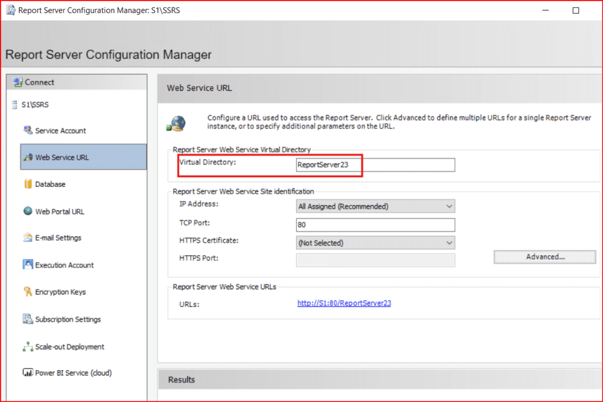Click the Web Portal URL globe icon

pyautogui.click(x=28, y=211)
